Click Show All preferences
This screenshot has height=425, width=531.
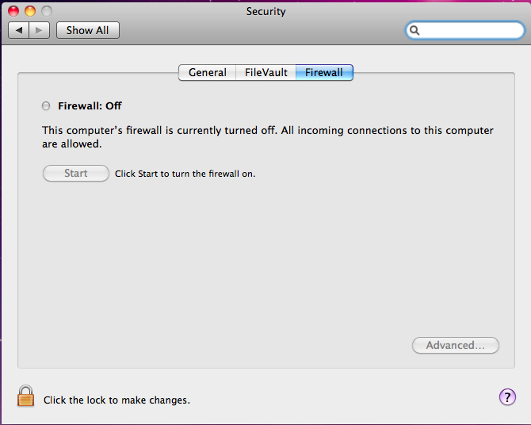pyautogui.click(x=87, y=30)
